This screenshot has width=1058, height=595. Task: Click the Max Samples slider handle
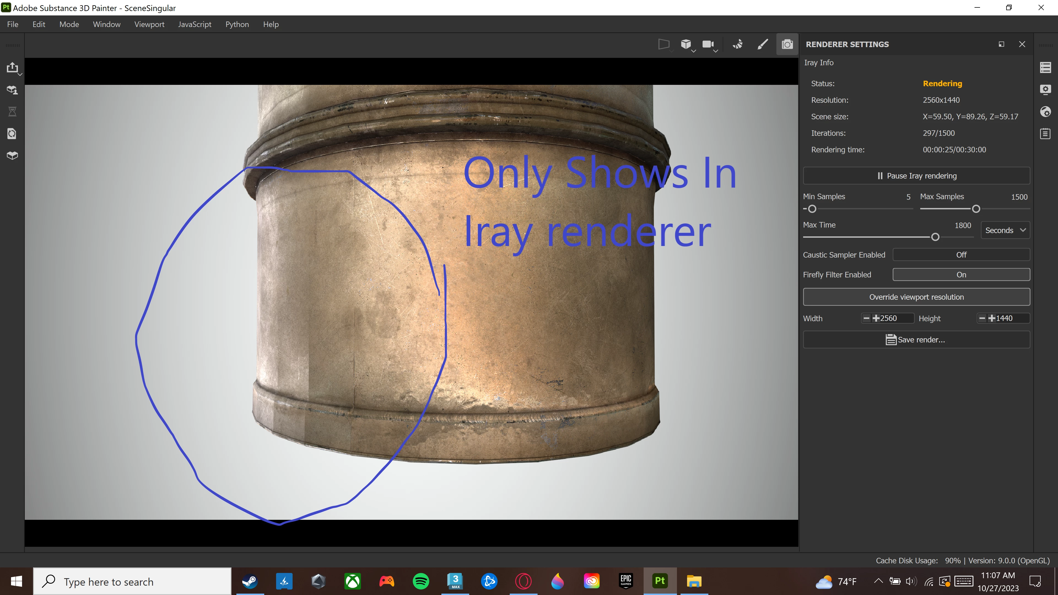pos(976,209)
